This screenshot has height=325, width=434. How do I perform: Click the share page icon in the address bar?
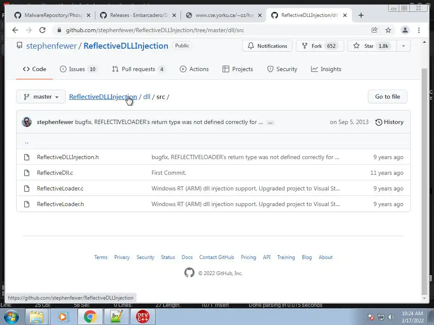375,30
